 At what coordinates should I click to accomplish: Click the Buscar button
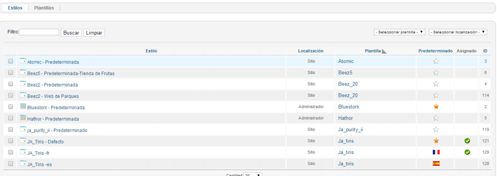point(71,32)
